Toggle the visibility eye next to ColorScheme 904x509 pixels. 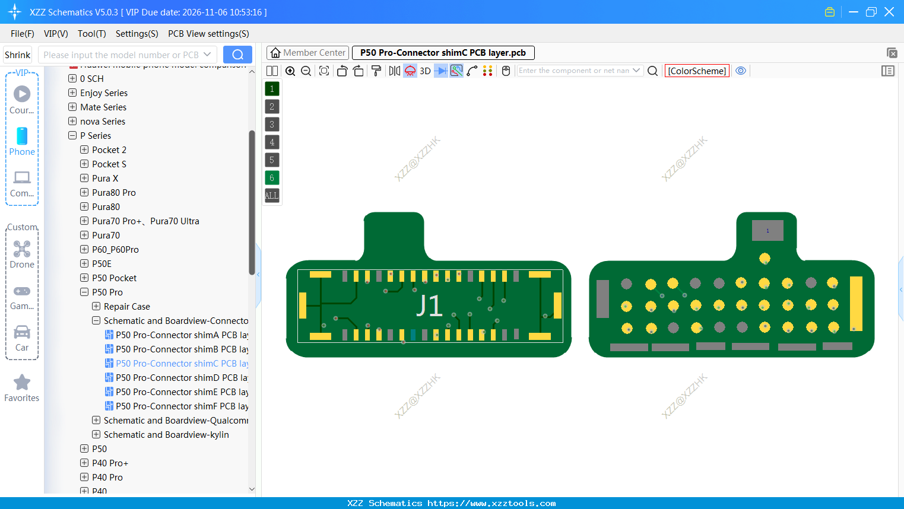tap(741, 71)
